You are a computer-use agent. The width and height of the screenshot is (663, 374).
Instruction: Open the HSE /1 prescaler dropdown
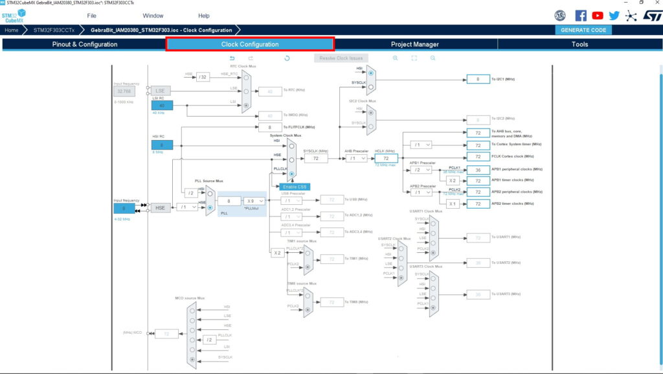click(187, 207)
